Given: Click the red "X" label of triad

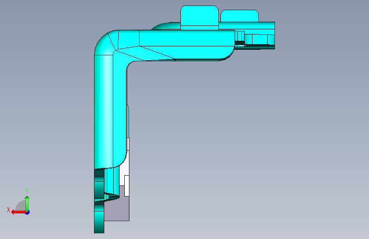Looking at the screenshot, I should pyautogui.click(x=9, y=210).
